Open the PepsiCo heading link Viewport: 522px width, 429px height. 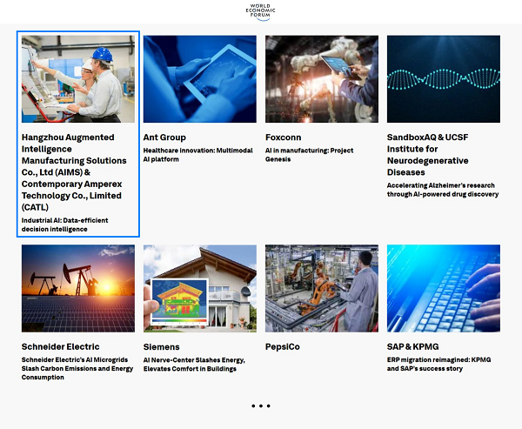point(283,346)
